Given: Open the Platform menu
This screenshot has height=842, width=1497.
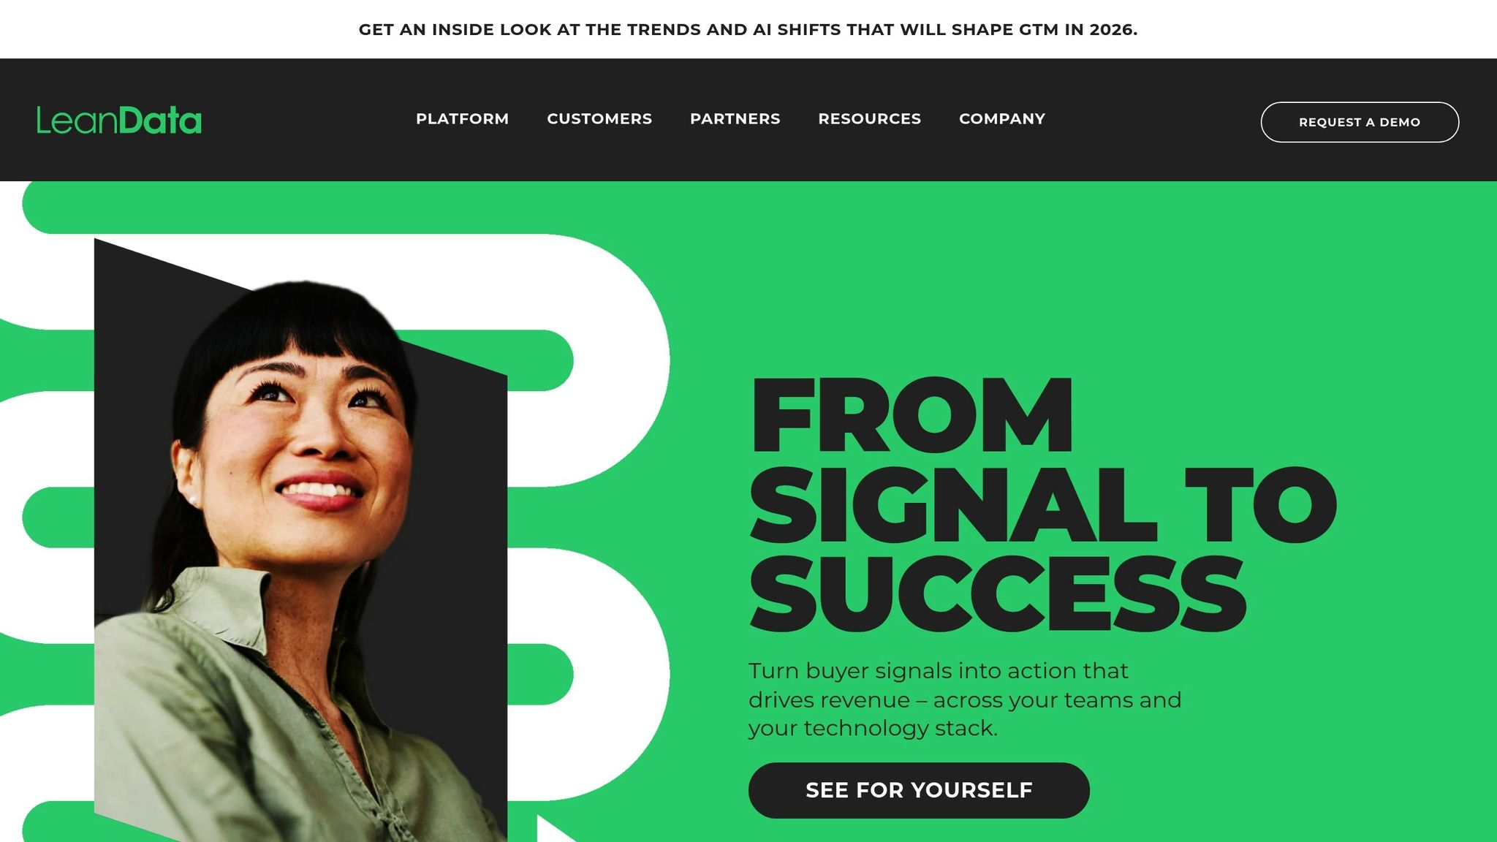Looking at the screenshot, I should [462, 118].
